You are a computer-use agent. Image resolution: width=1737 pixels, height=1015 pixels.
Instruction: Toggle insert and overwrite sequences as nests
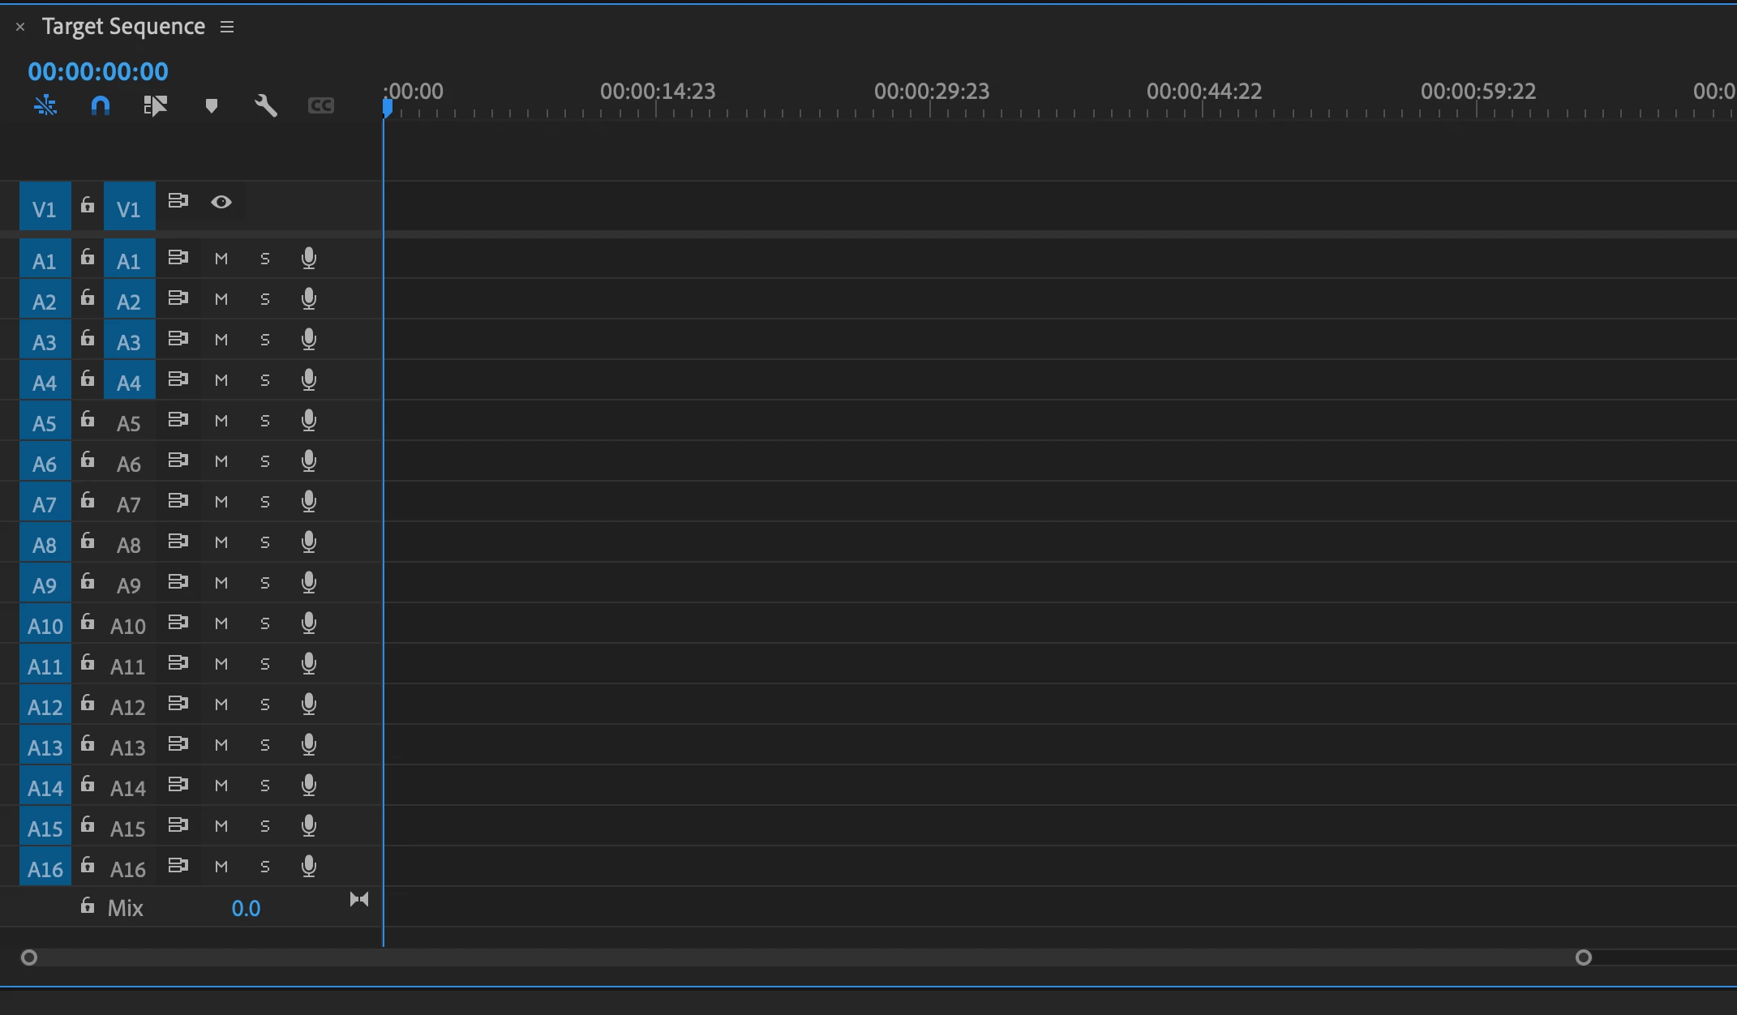(x=45, y=105)
